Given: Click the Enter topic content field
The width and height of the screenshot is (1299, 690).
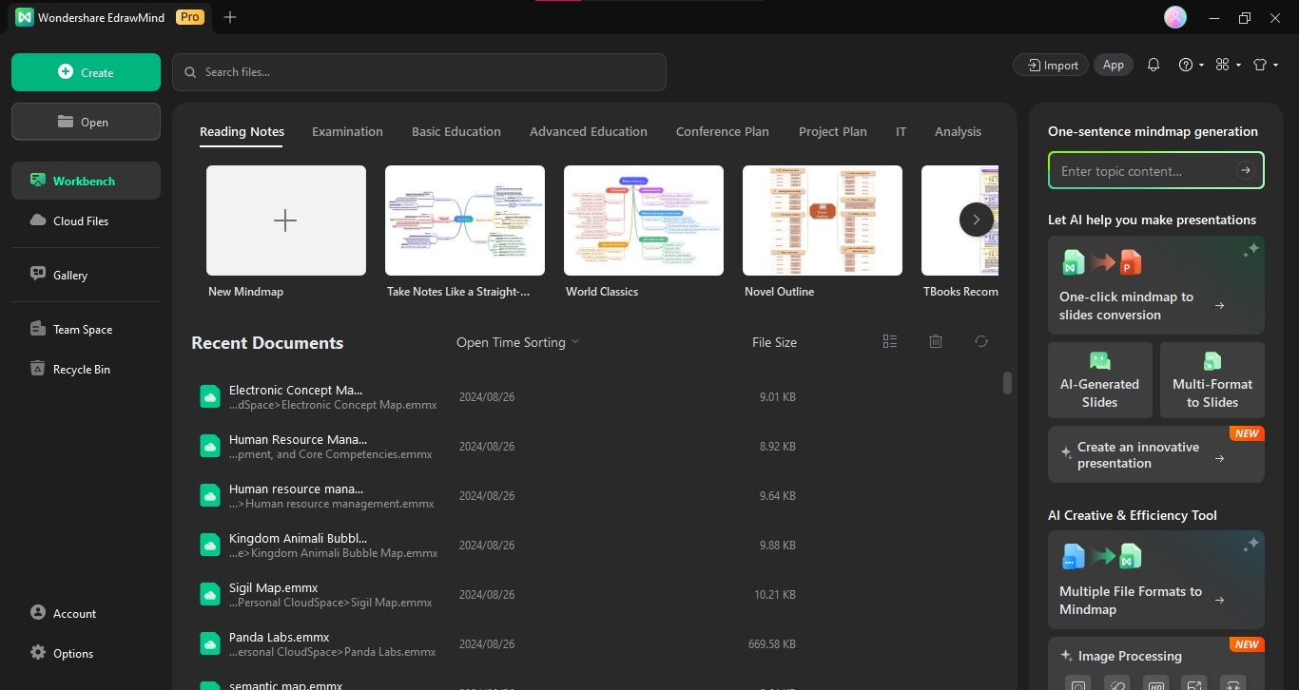Looking at the screenshot, I should [x=1155, y=171].
